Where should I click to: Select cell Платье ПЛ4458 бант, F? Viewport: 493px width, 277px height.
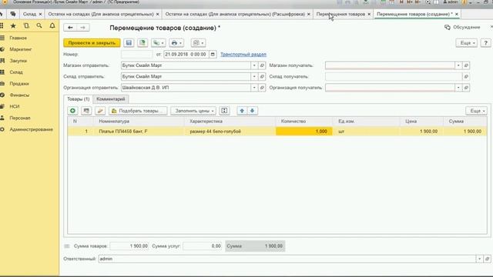click(139, 132)
